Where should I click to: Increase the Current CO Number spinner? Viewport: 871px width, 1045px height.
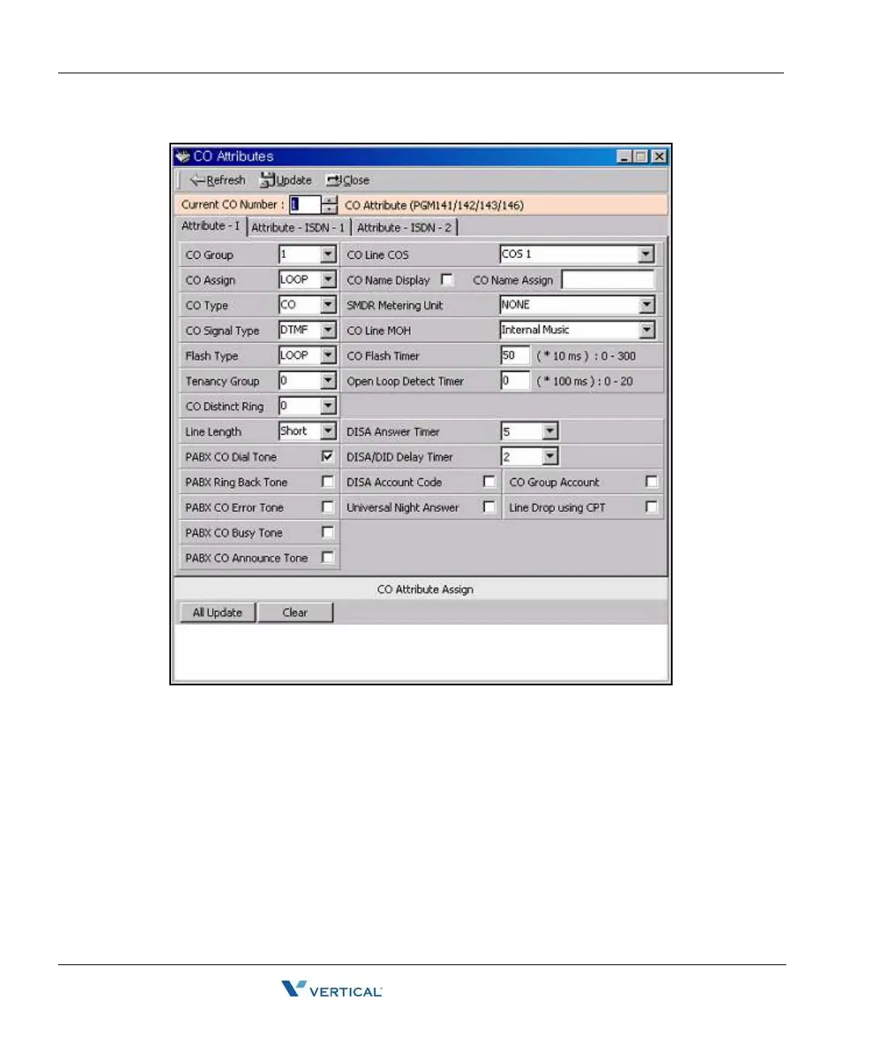329,200
